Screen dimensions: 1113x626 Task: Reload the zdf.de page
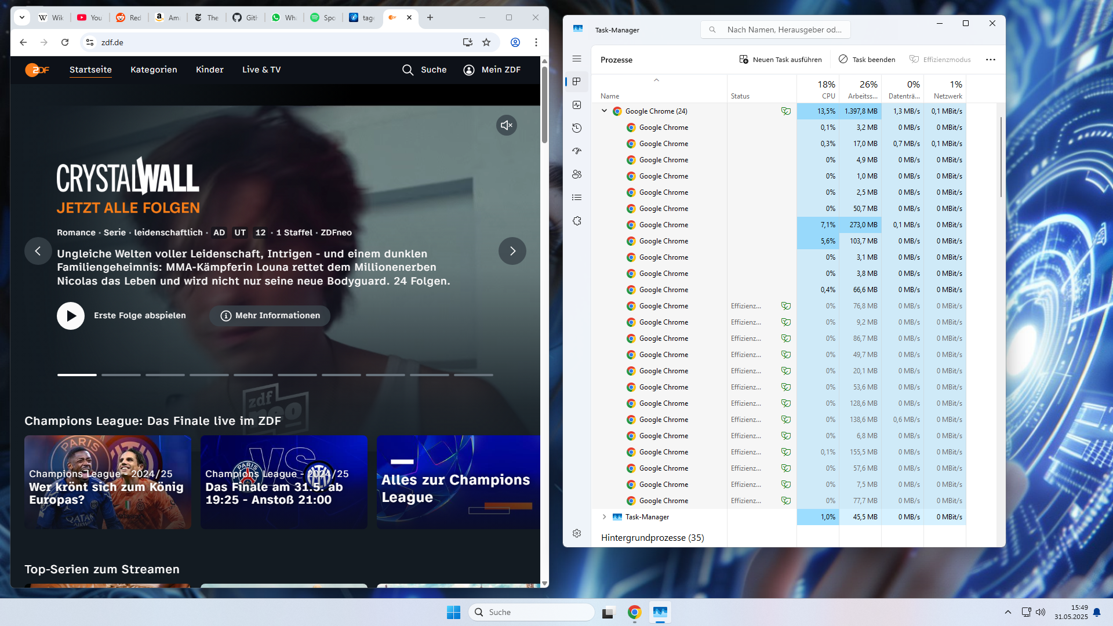coord(65,42)
